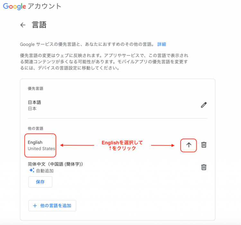Go back using the arrow beside 言語
Screen dimensions: 241x225
(23, 25)
